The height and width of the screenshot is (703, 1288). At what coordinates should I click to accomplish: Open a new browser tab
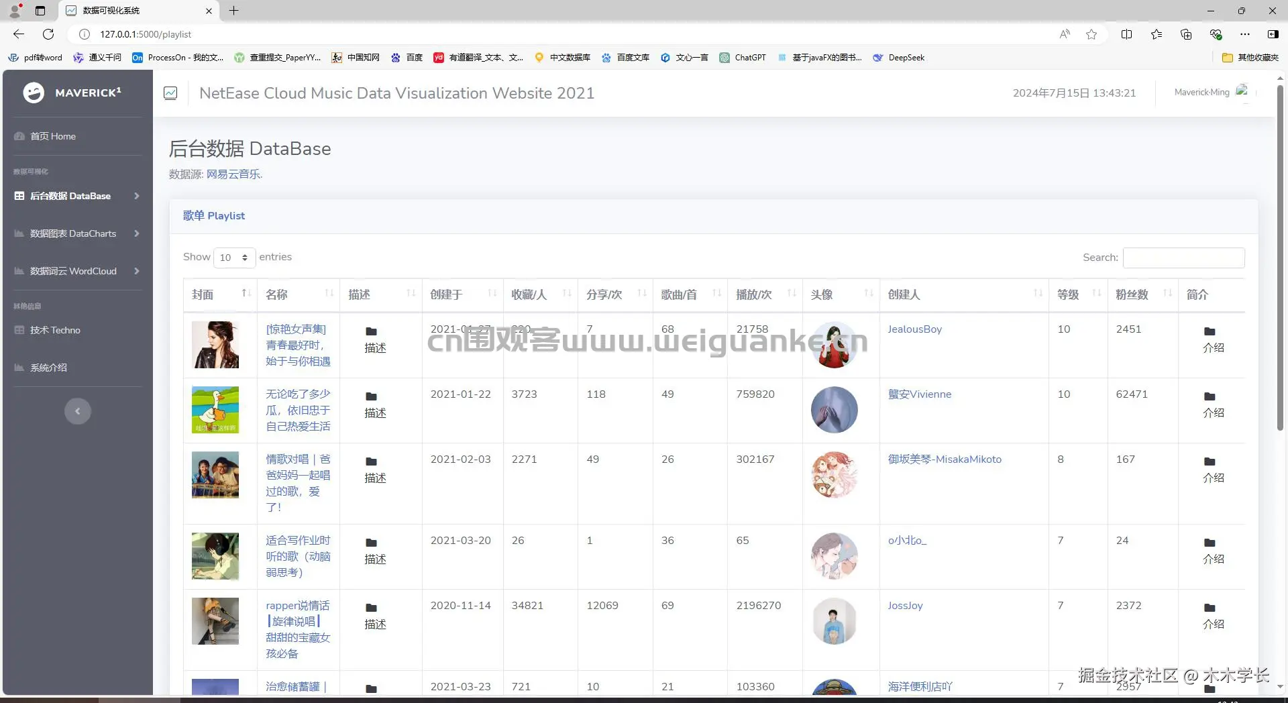(233, 11)
